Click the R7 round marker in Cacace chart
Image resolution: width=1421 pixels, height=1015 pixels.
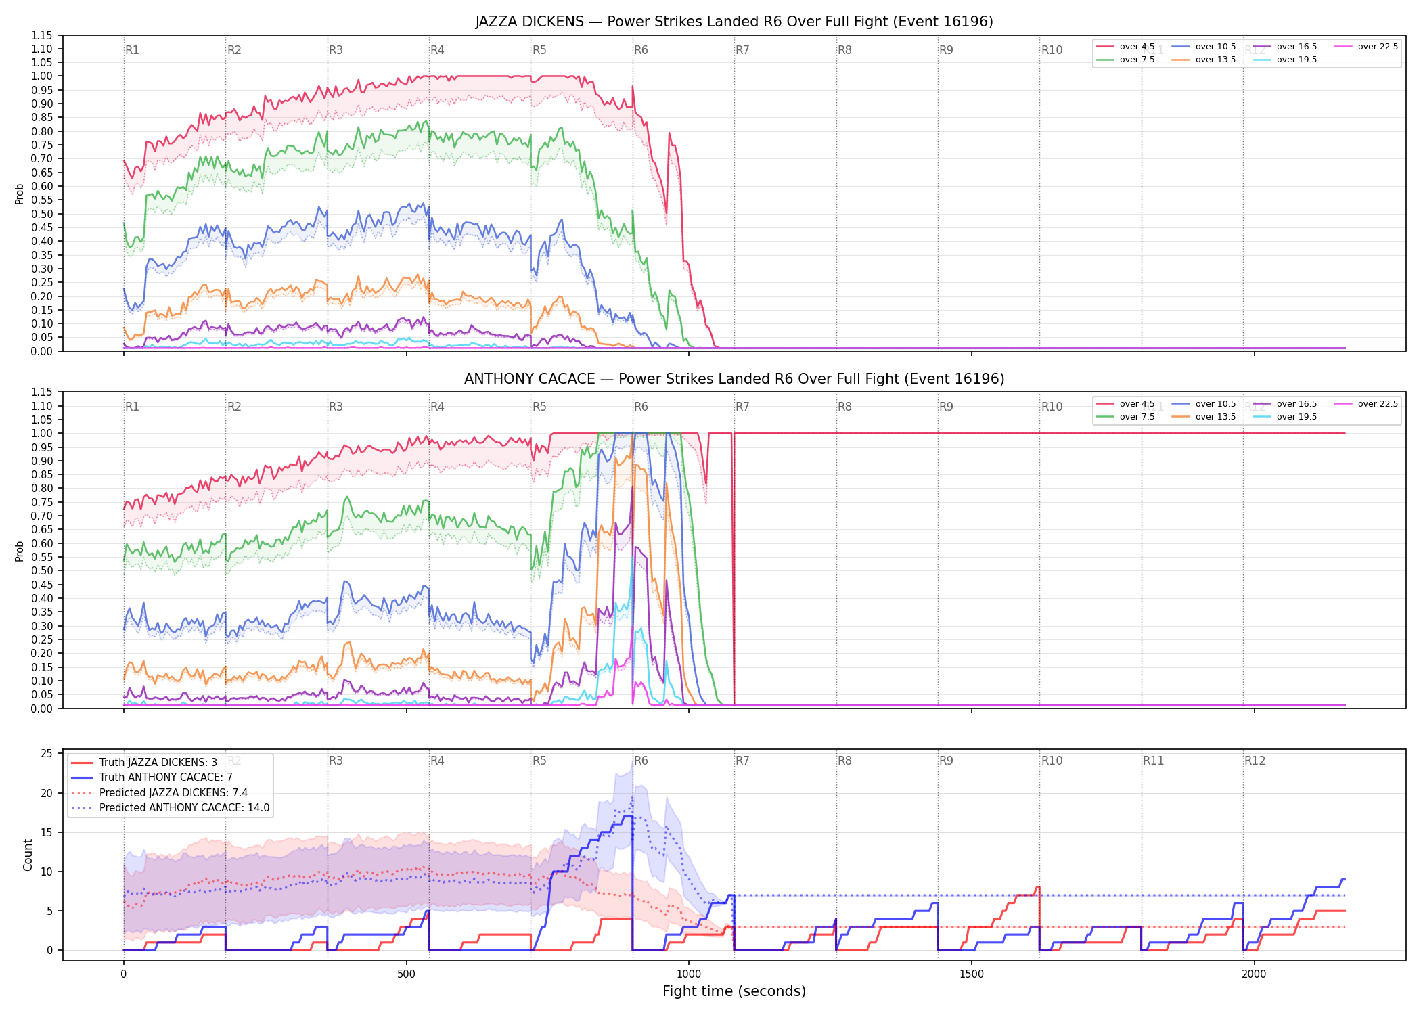[742, 407]
